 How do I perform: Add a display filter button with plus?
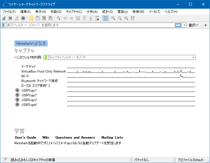206,25
